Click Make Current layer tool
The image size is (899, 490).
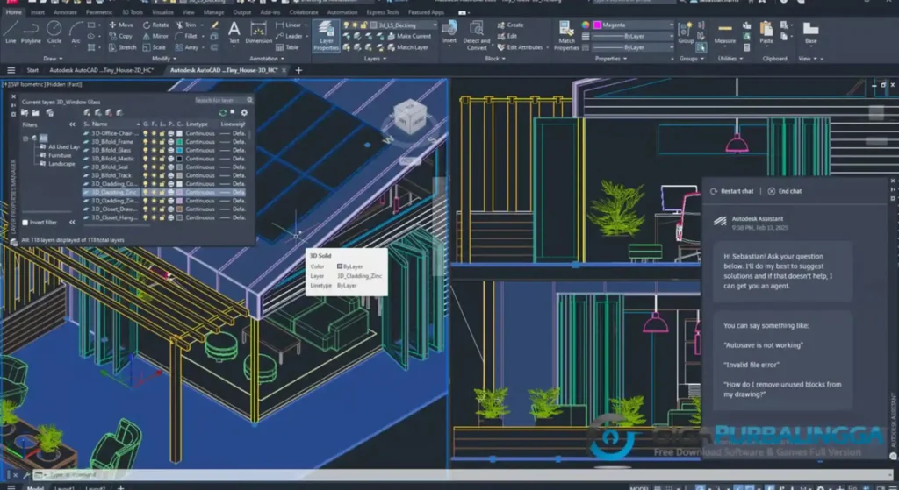[409, 36]
